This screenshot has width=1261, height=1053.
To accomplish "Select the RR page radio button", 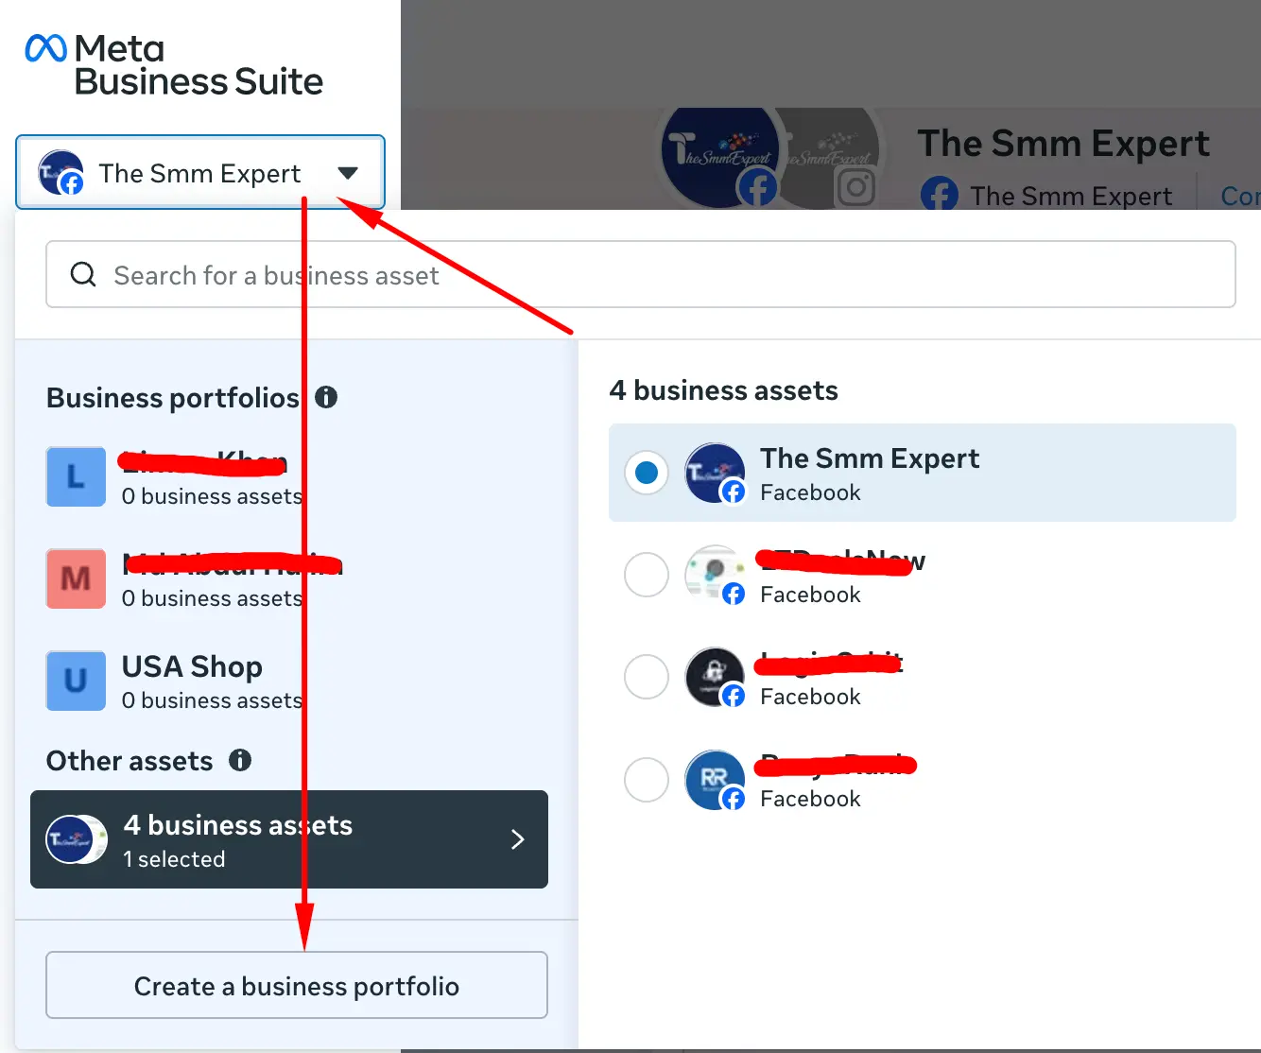I will pyautogui.click(x=647, y=779).
